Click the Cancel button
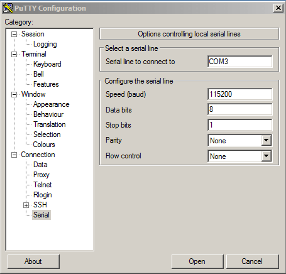 tap(253, 261)
